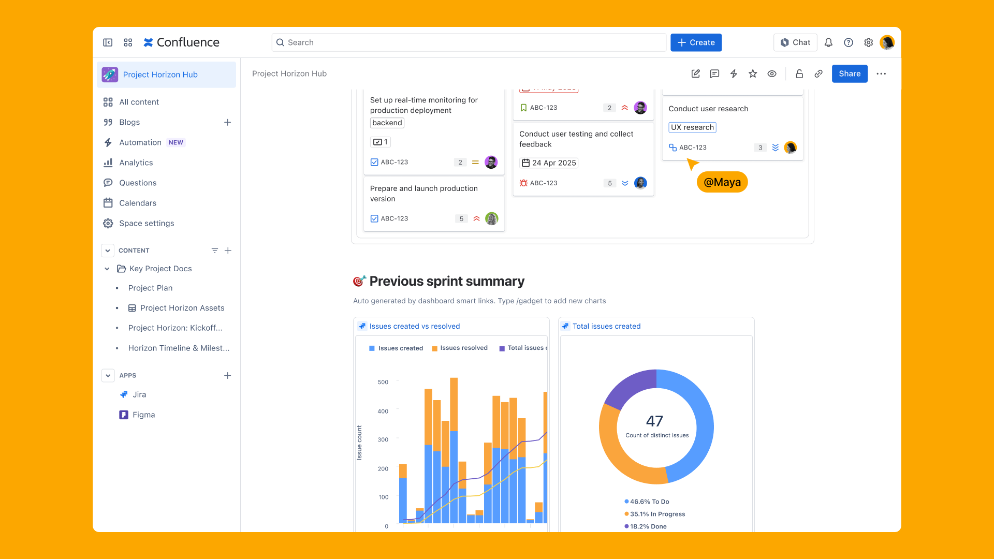The image size is (994, 559).
Task: Collapse the Key Project Docs folder
Action: pyautogui.click(x=107, y=269)
